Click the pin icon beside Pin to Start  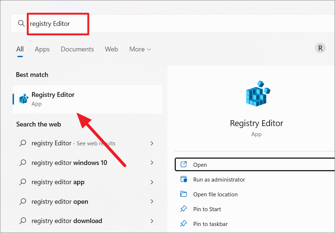(x=184, y=209)
